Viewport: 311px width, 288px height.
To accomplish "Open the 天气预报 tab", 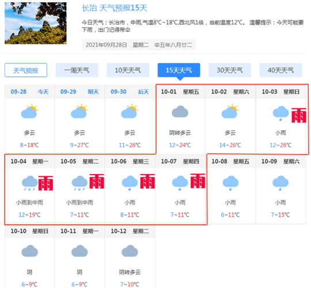I will coord(26,70).
